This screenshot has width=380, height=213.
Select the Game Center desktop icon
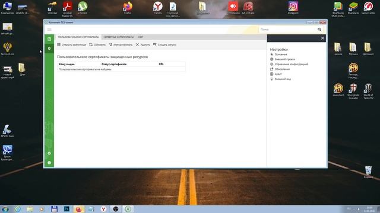(x=368, y=8)
